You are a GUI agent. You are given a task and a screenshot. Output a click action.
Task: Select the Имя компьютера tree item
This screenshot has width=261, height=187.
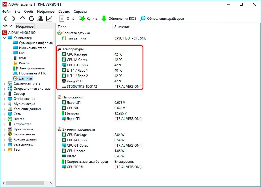(33, 48)
